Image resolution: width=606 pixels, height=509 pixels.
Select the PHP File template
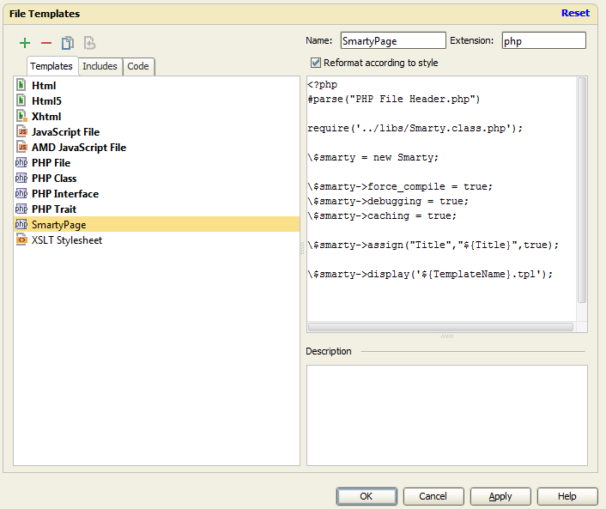156,162
